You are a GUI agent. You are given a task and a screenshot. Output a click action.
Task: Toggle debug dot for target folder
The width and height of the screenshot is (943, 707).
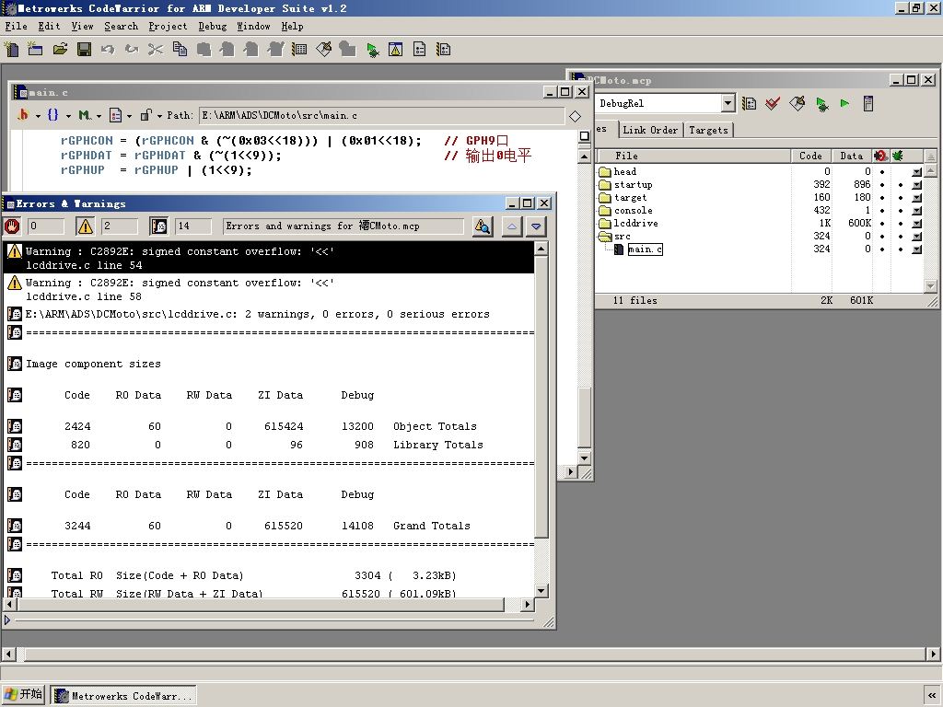point(901,197)
